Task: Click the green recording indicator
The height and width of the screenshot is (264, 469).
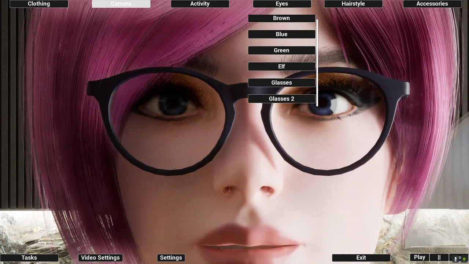Action: click(464, 259)
